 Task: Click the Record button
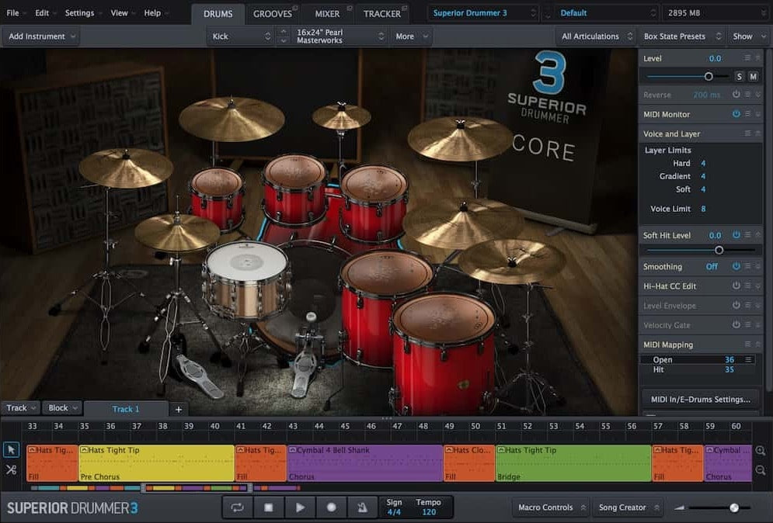click(x=331, y=507)
